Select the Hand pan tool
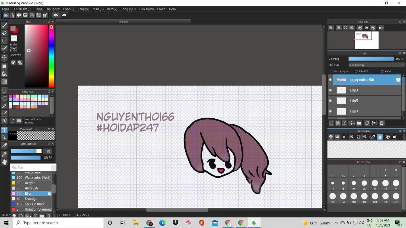The height and width of the screenshot is (228, 406). [x=4, y=162]
